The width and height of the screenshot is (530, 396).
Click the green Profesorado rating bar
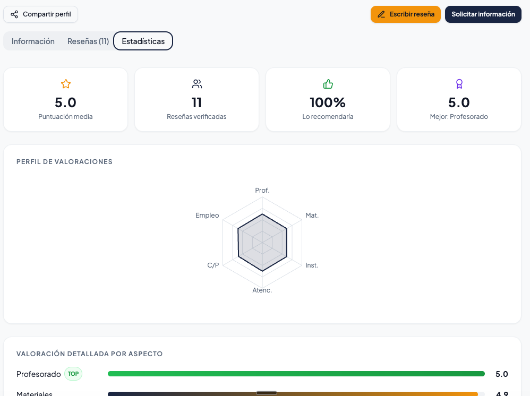pos(296,374)
